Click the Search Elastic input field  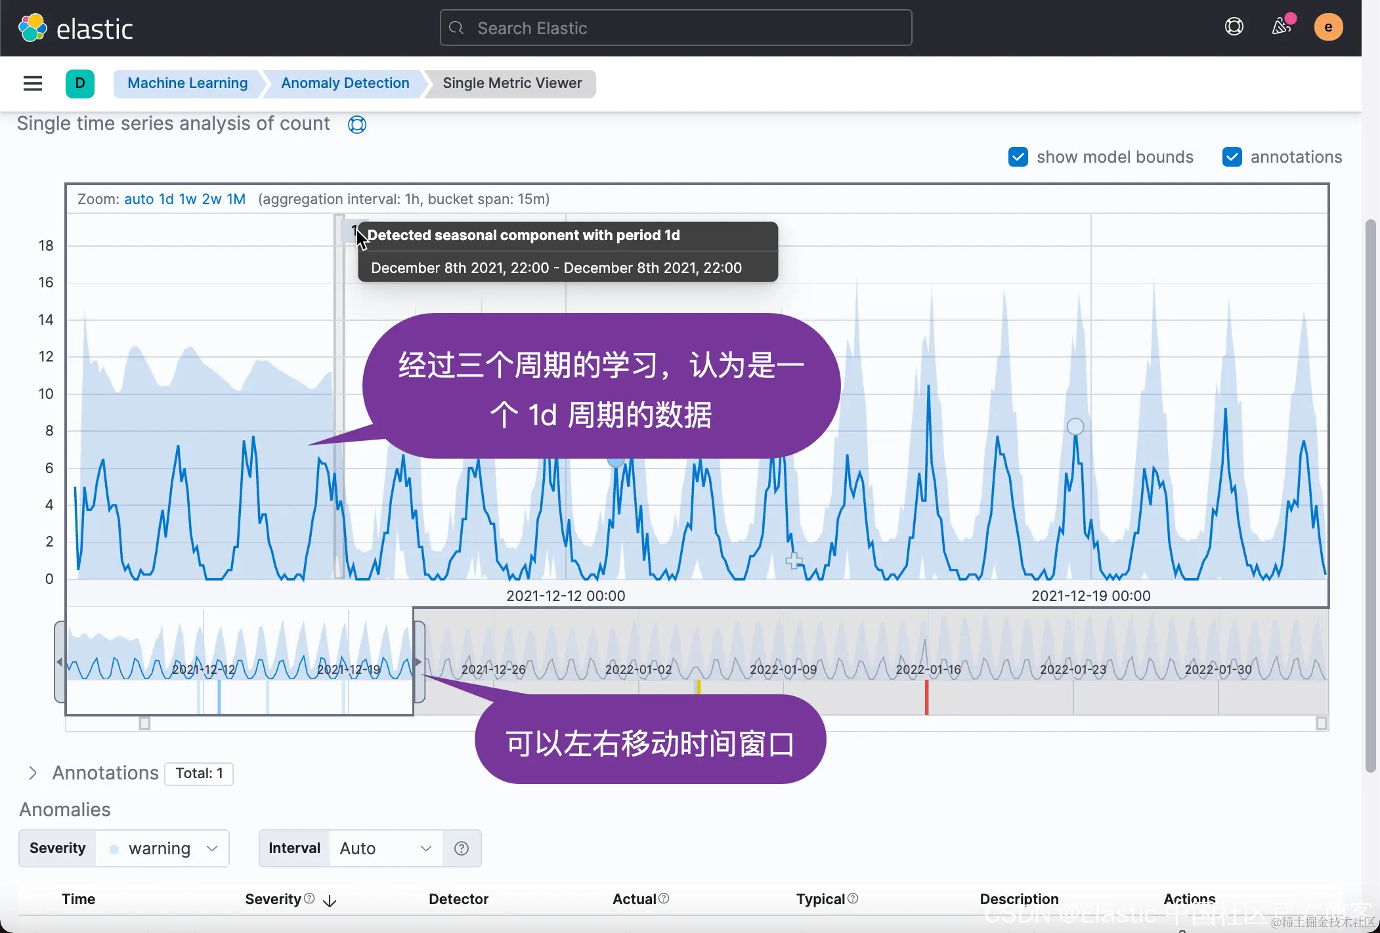click(x=676, y=28)
